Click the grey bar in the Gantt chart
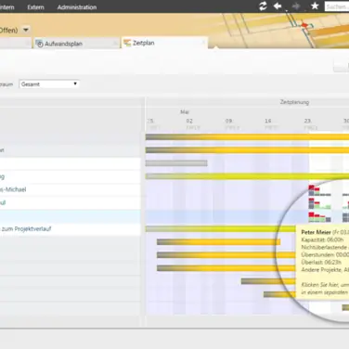Image resolution: width=349 pixels, height=349 pixels. 176,163
